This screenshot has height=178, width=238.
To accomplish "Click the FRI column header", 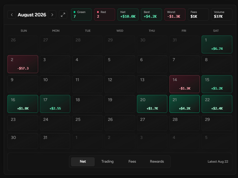I will coord(184,31).
